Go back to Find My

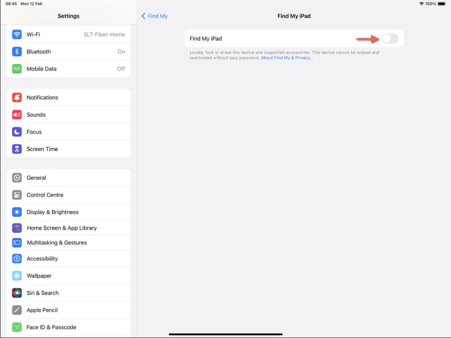pyautogui.click(x=154, y=16)
